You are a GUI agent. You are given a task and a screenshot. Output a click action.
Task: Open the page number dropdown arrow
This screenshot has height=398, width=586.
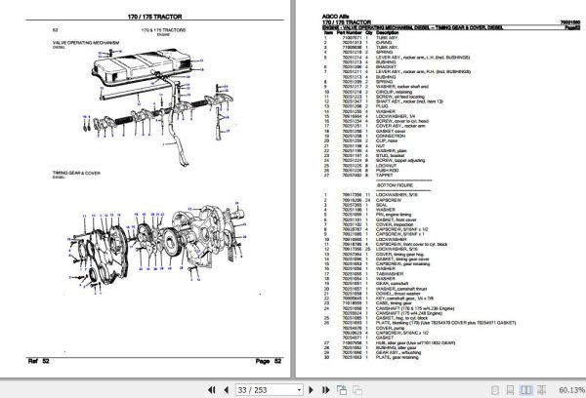[299, 390]
